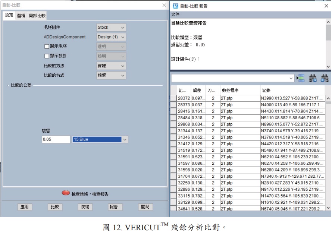Image resolution: width=332 pixels, height=231 pixels.
Task: Close the 自動-比較 settings window
Action: (x=164, y=5)
